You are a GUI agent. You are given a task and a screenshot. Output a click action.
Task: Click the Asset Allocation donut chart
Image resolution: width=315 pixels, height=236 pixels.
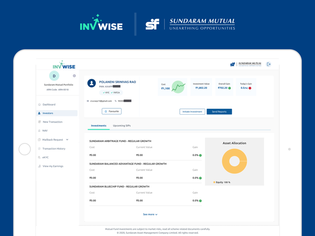(234, 161)
